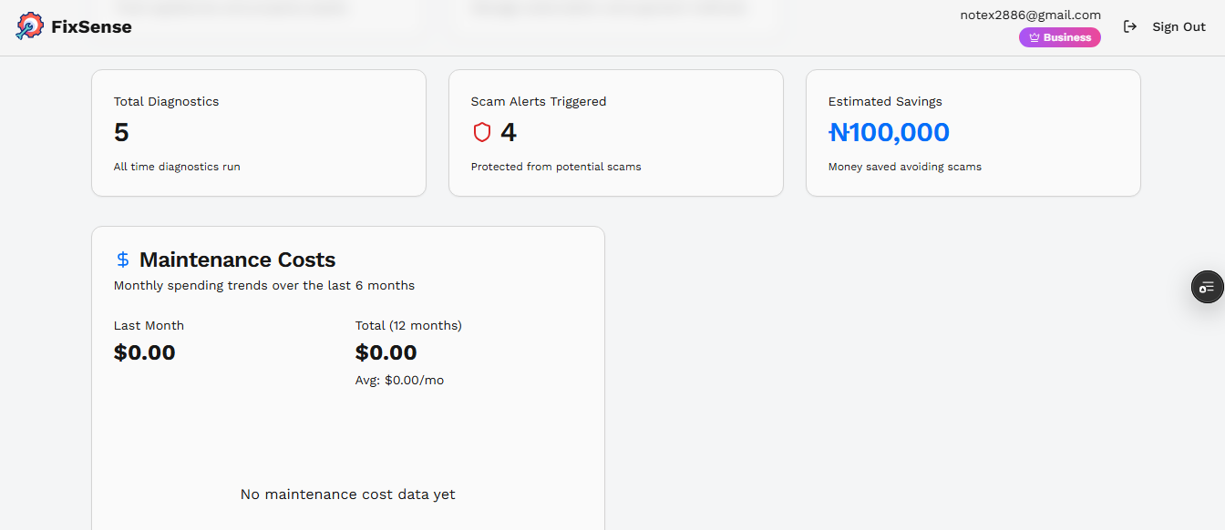
Task: Click the FixSense gear logo icon
Action: (x=29, y=26)
